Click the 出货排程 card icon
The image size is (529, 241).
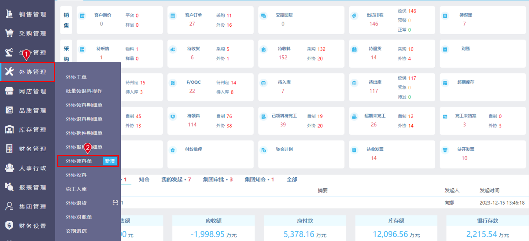point(354,16)
